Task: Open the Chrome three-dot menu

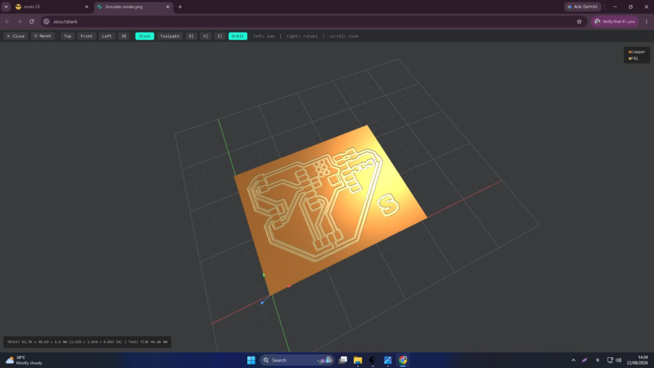Action: tap(646, 22)
